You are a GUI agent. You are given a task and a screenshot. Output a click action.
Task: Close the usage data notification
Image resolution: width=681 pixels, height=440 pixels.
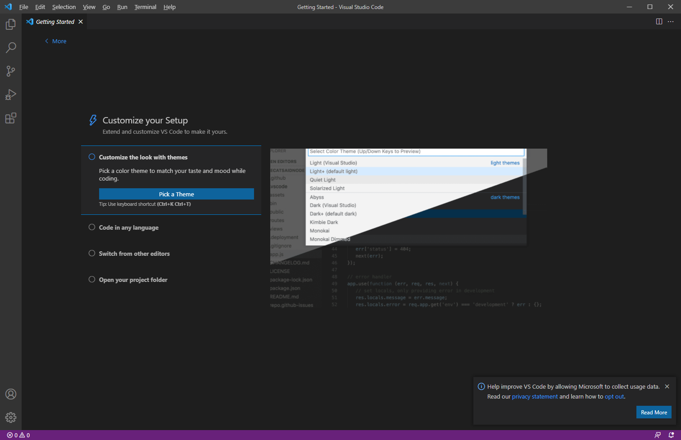tap(667, 386)
